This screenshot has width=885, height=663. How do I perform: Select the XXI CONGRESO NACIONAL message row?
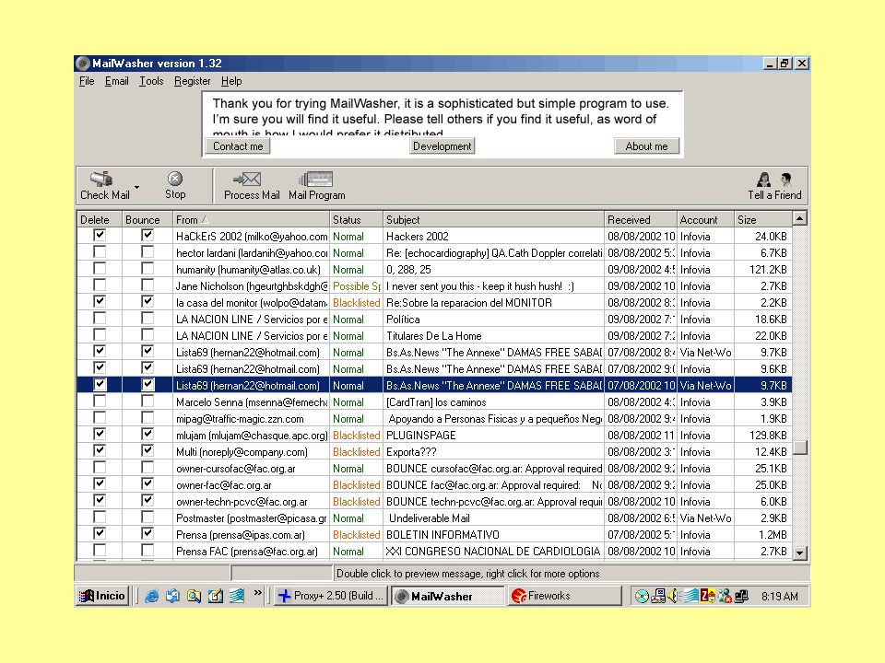coord(434,551)
